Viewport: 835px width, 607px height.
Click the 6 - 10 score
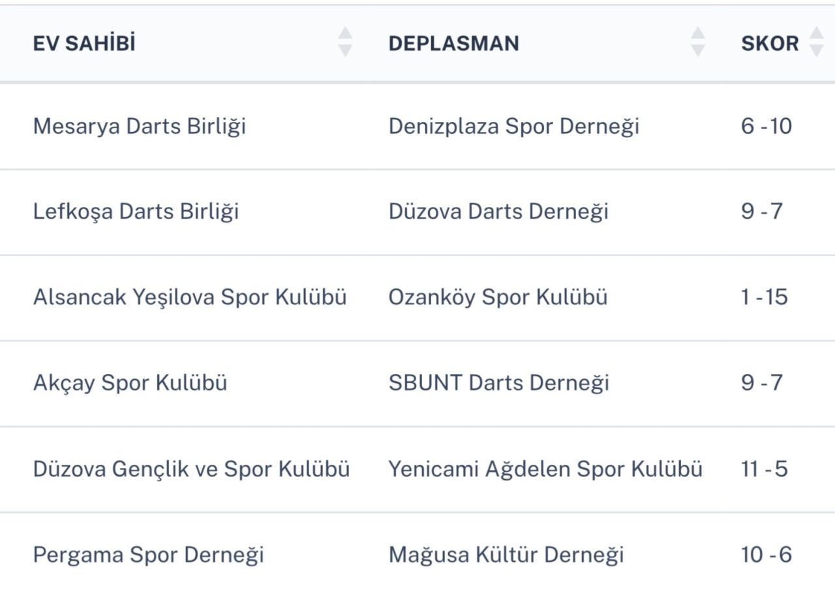point(767,126)
